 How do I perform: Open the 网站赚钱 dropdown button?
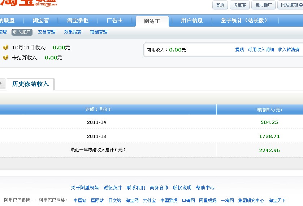pyautogui.click(x=290, y=5)
